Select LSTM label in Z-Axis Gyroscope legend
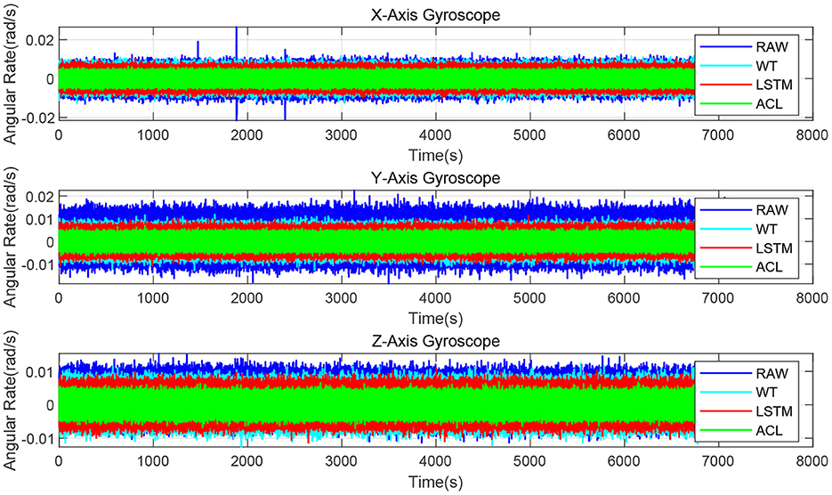The image size is (832, 495). 773,411
